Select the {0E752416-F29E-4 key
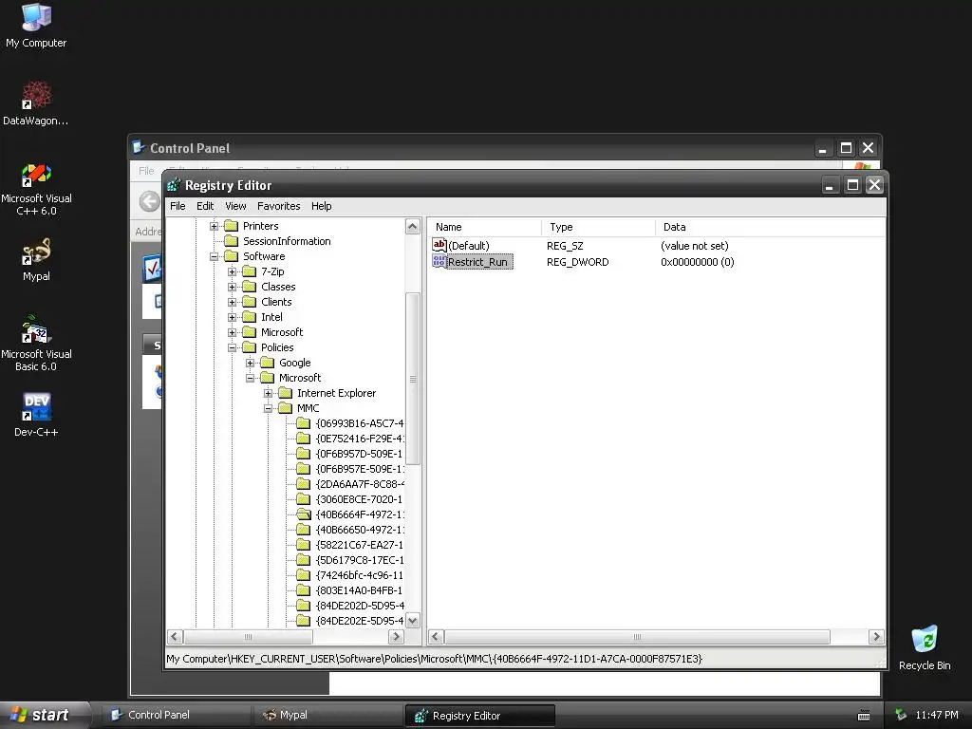Image resolution: width=972 pixels, height=729 pixels. coord(360,439)
